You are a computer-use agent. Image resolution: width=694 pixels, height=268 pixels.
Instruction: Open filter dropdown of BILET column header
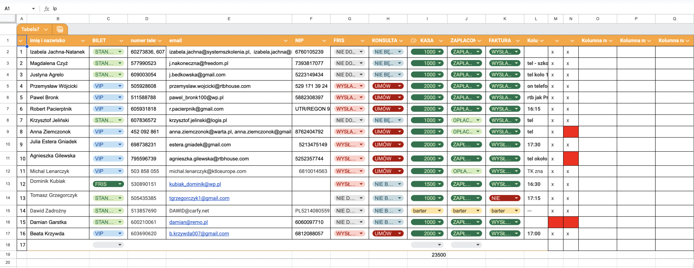click(121, 41)
